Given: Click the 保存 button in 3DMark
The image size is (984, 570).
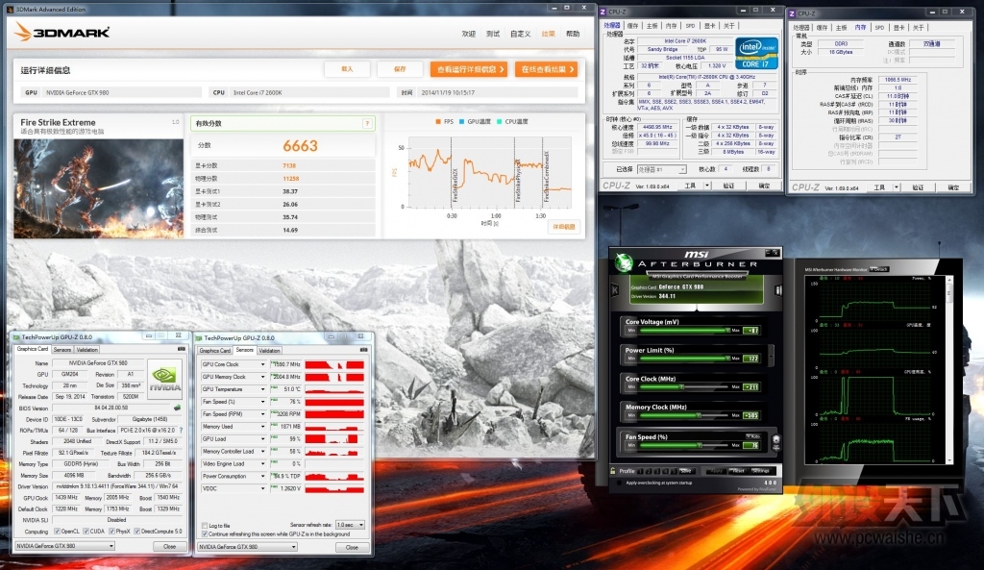Looking at the screenshot, I should pyautogui.click(x=400, y=69).
